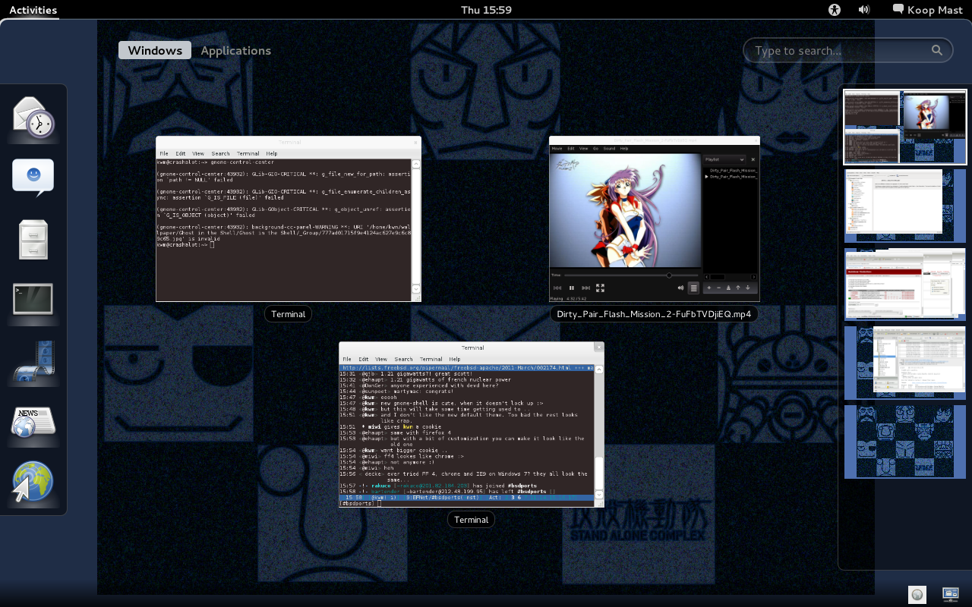Click upper Terminal vertical scrollbar
Image resolution: width=972 pixels, height=607 pixels.
[x=416, y=226]
